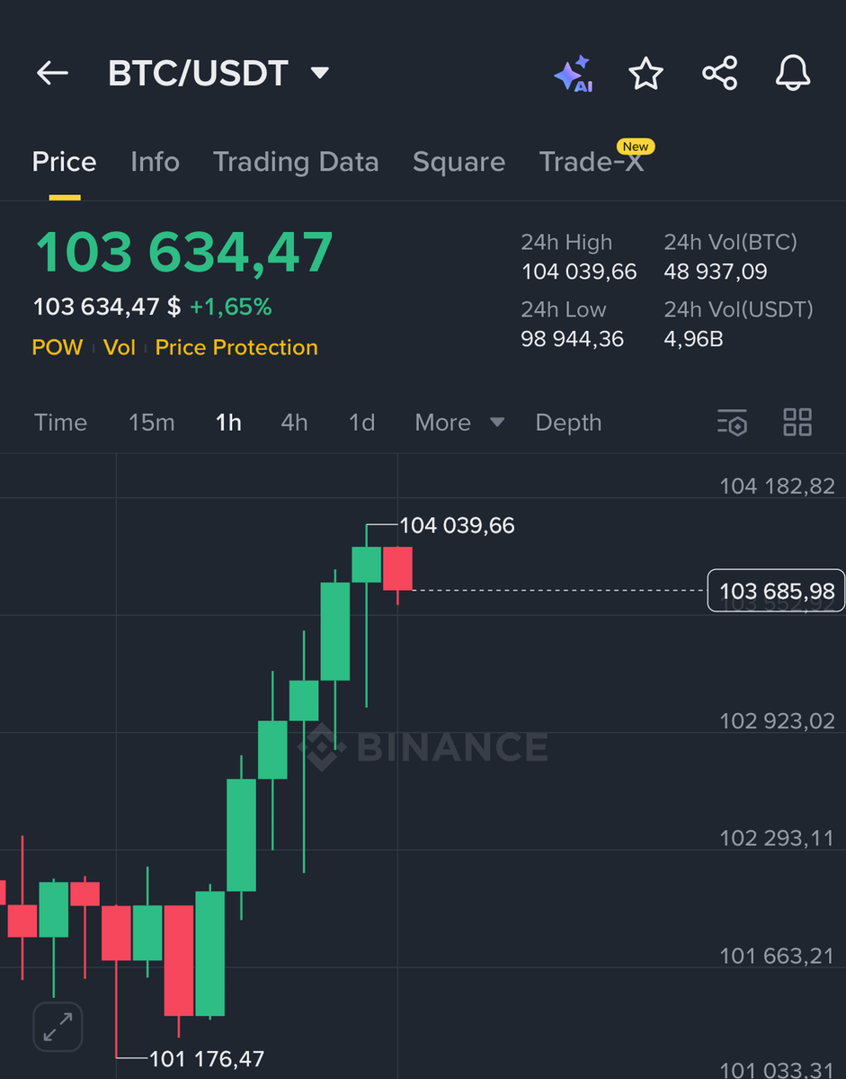The width and height of the screenshot is (846, 1079).
Task: Switch to the Depth chart view
Action: coord(568,423)
